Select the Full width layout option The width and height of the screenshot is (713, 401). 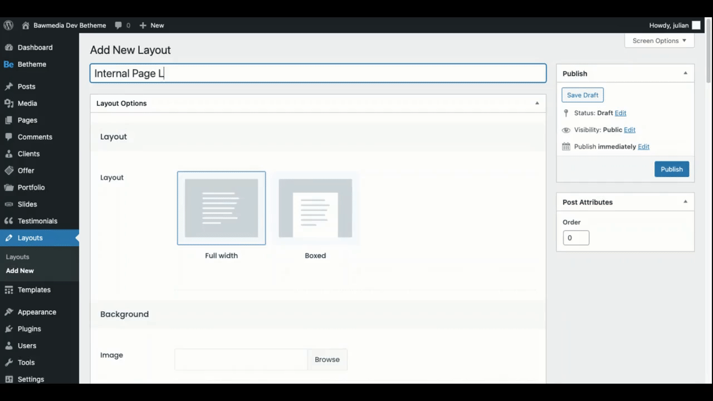pyautogui.click(x=221, y=208)
